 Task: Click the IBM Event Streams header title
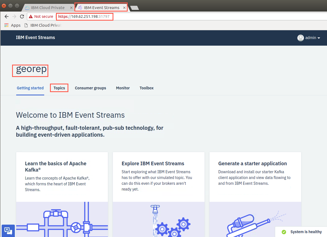pos(35,38)
